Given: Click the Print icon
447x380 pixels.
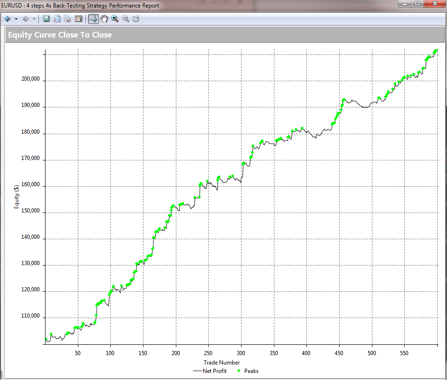Looking at the screenshot, I should [68, 19].
